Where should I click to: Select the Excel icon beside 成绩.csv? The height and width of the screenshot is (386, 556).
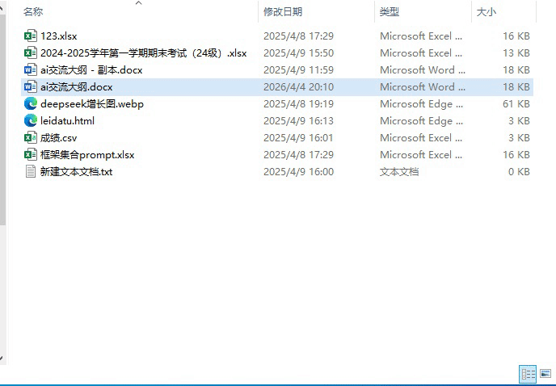[31, 138]
